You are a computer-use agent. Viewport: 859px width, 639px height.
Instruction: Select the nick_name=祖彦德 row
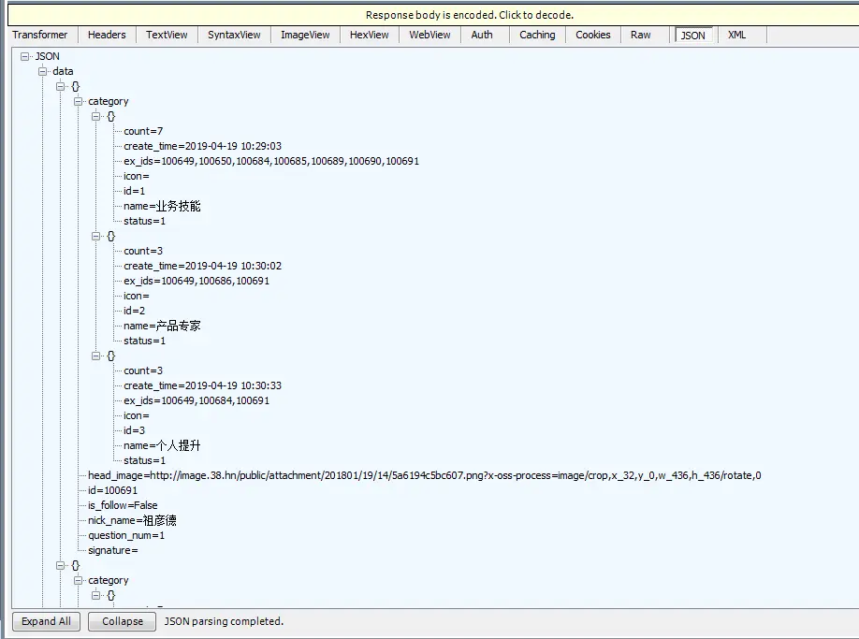pyautogui.click(x=132, y=520)
